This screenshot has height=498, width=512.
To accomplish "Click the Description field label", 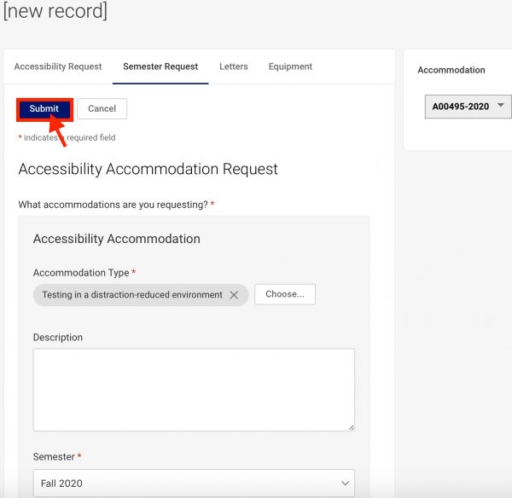I will pos(58,337).
